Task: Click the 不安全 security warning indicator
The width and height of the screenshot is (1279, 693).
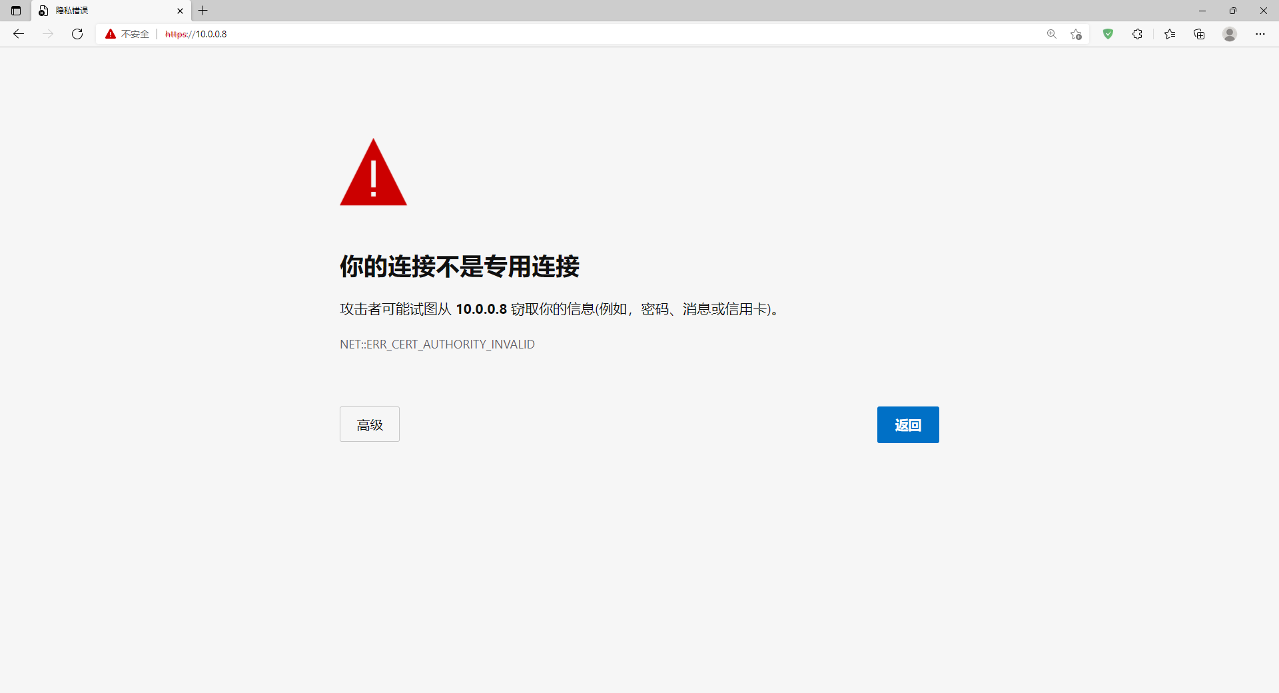Action: [x=127, y=34]
